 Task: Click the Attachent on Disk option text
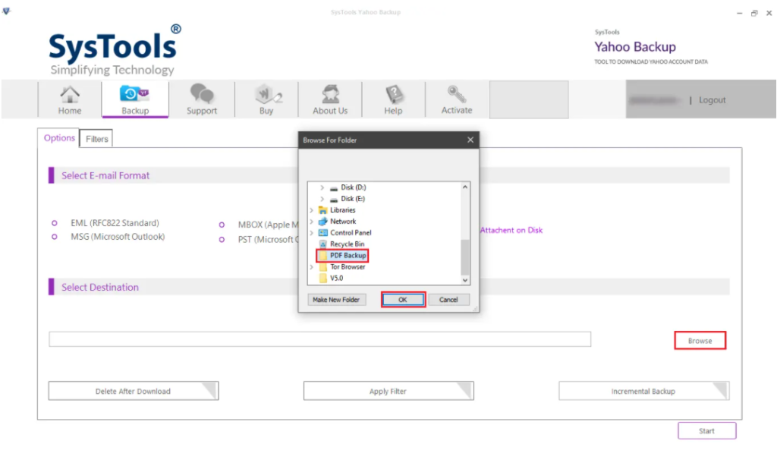(x=511, y=231)
